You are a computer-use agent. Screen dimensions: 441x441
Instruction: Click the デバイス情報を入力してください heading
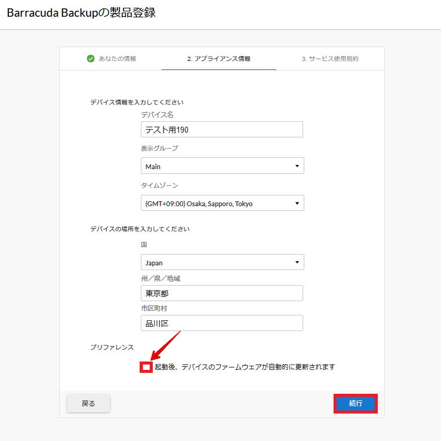[x=137, y=102]
